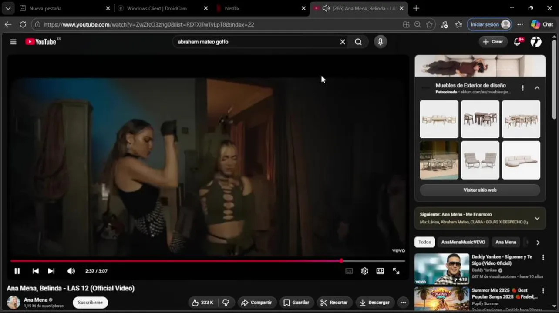Zoom out with the address bar magnifier

(x=418, y=24)
